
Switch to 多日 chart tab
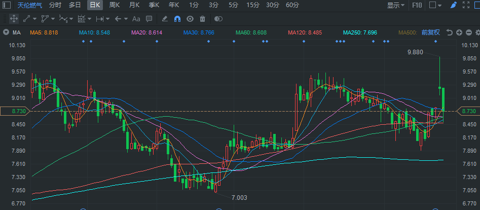pyautogui.click(x=75, y=5)
